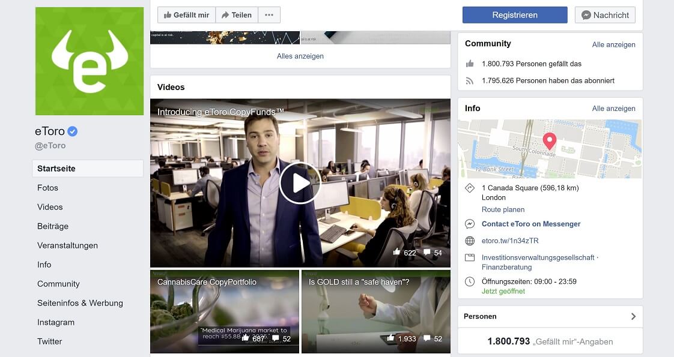This screenshot has height=357, width=674.
Task: Click the Messenger icon beside Contact eToro
Action: (x=470, y=224)
